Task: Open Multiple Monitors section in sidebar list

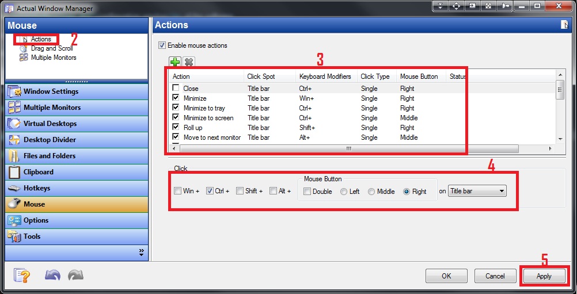Action: [77, 108]
